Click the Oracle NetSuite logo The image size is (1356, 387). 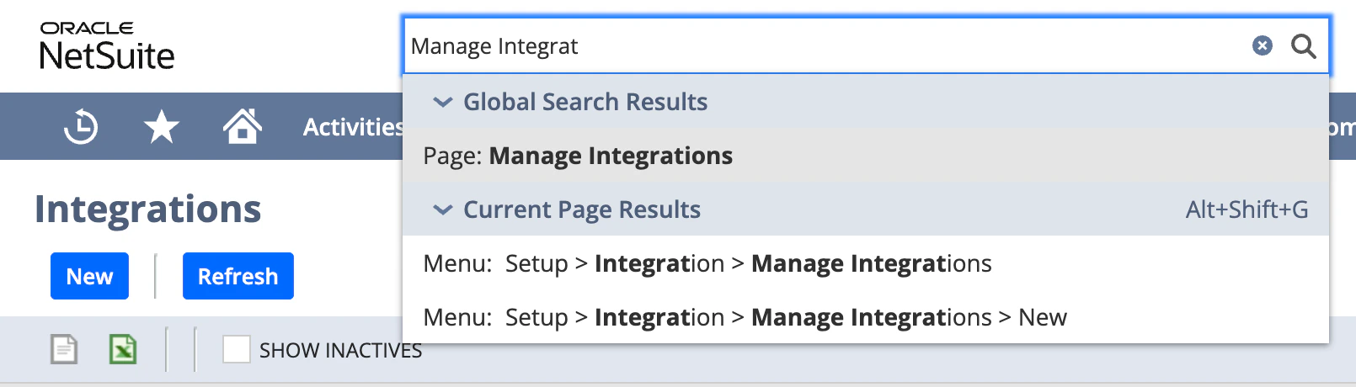click(107, 45)
